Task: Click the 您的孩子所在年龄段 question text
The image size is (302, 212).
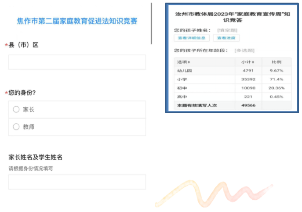Action: tap(201, 50)
